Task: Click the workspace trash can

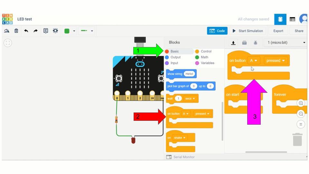Action: click(297, 140)
